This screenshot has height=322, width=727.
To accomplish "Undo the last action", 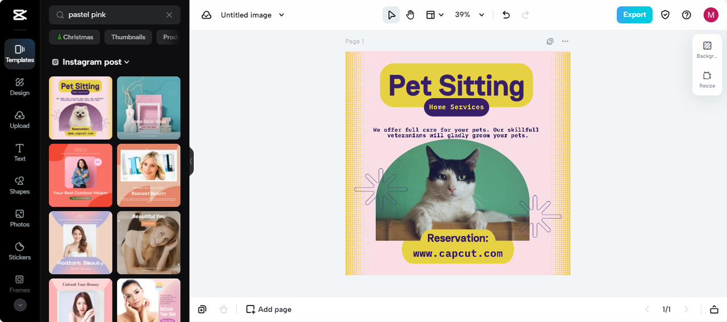I will [506, 15].
